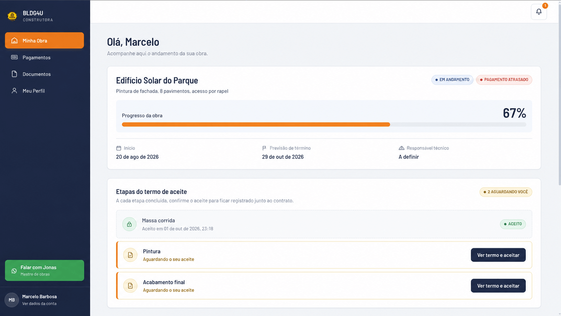The height and width of the screenshot is (316, 561).
Task: Click the EM ANDAMENTO status badge
Action: 452,80
